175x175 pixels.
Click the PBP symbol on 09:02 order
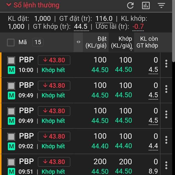27,136
